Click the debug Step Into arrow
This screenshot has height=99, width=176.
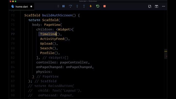pyautogui.click(x=77, y=6)
